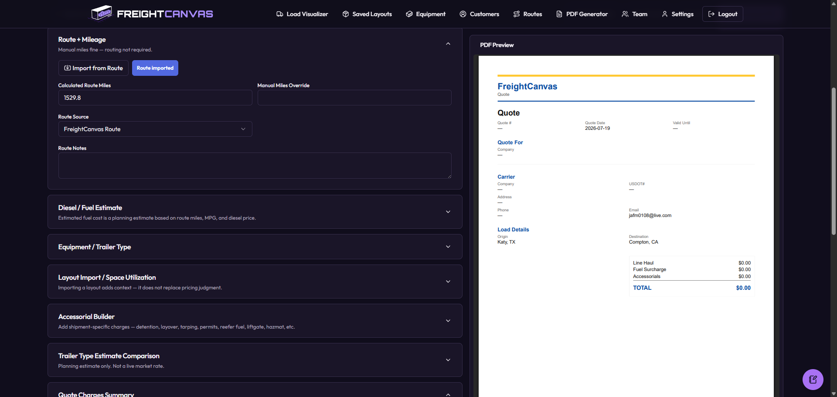Click the Load Details heading
Screen dimensions: 837x397
[513, 230]
